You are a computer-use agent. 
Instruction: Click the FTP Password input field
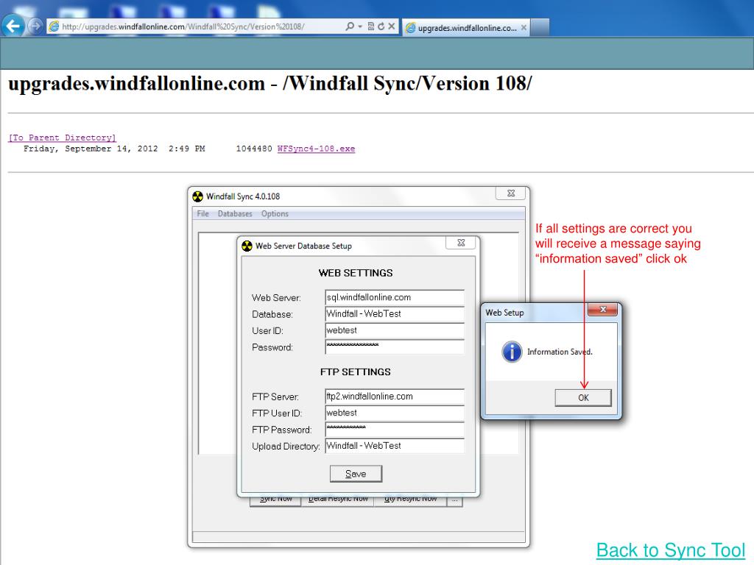tap(395, 430)
